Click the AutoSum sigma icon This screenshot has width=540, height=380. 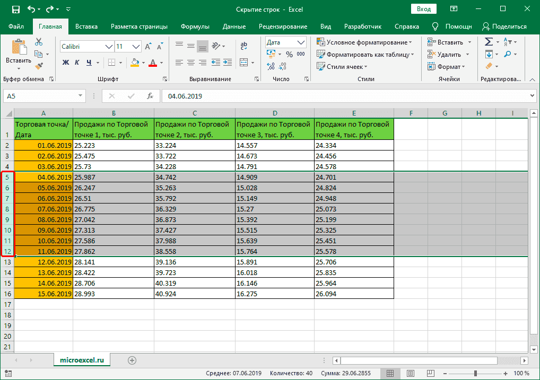(x=489, y=42)
